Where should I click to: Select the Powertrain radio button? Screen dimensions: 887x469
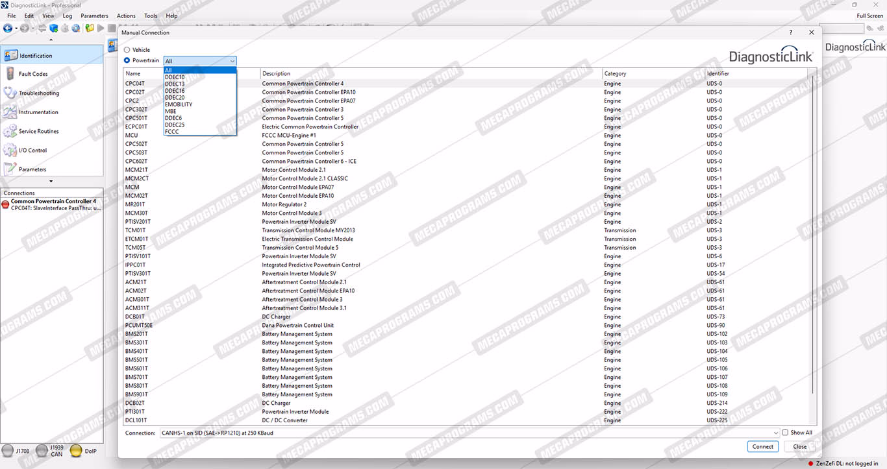click(127, 60)
